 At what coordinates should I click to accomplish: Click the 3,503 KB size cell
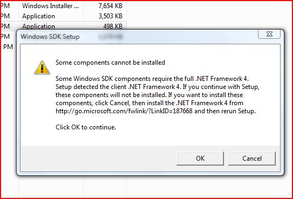pyautogui.click(x=110, y=16)
